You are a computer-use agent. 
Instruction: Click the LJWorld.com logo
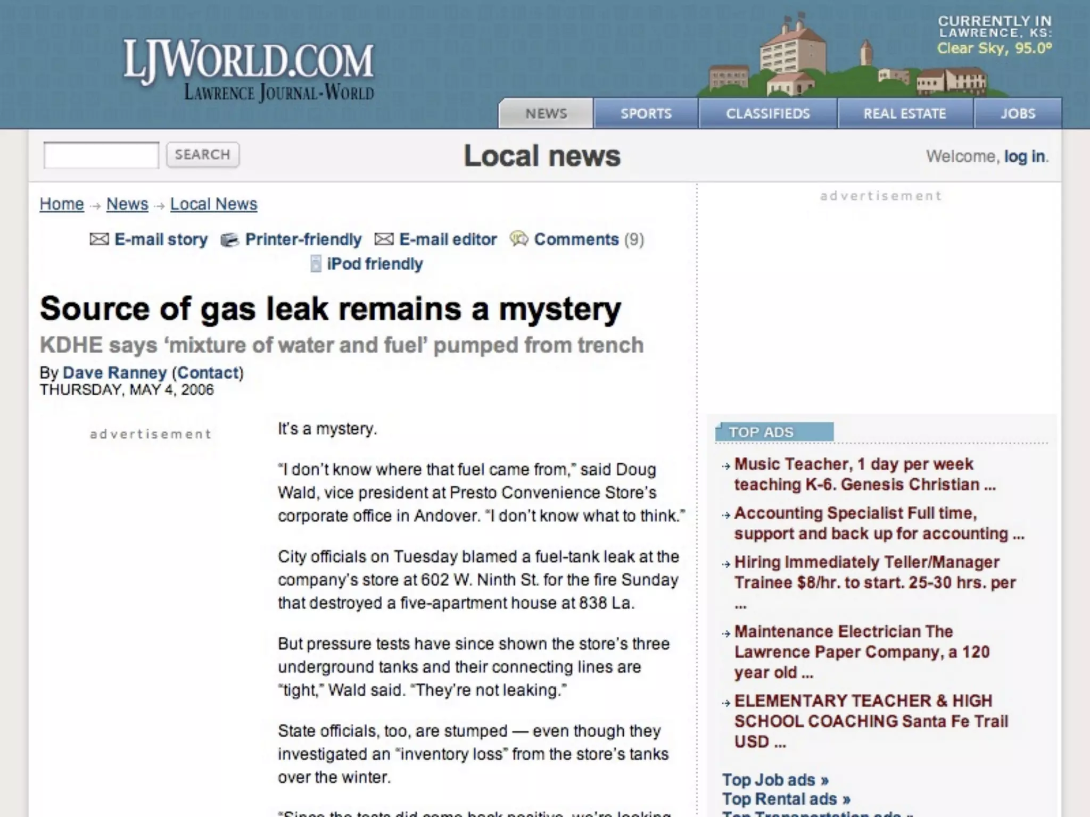click(x=249, y=70)
